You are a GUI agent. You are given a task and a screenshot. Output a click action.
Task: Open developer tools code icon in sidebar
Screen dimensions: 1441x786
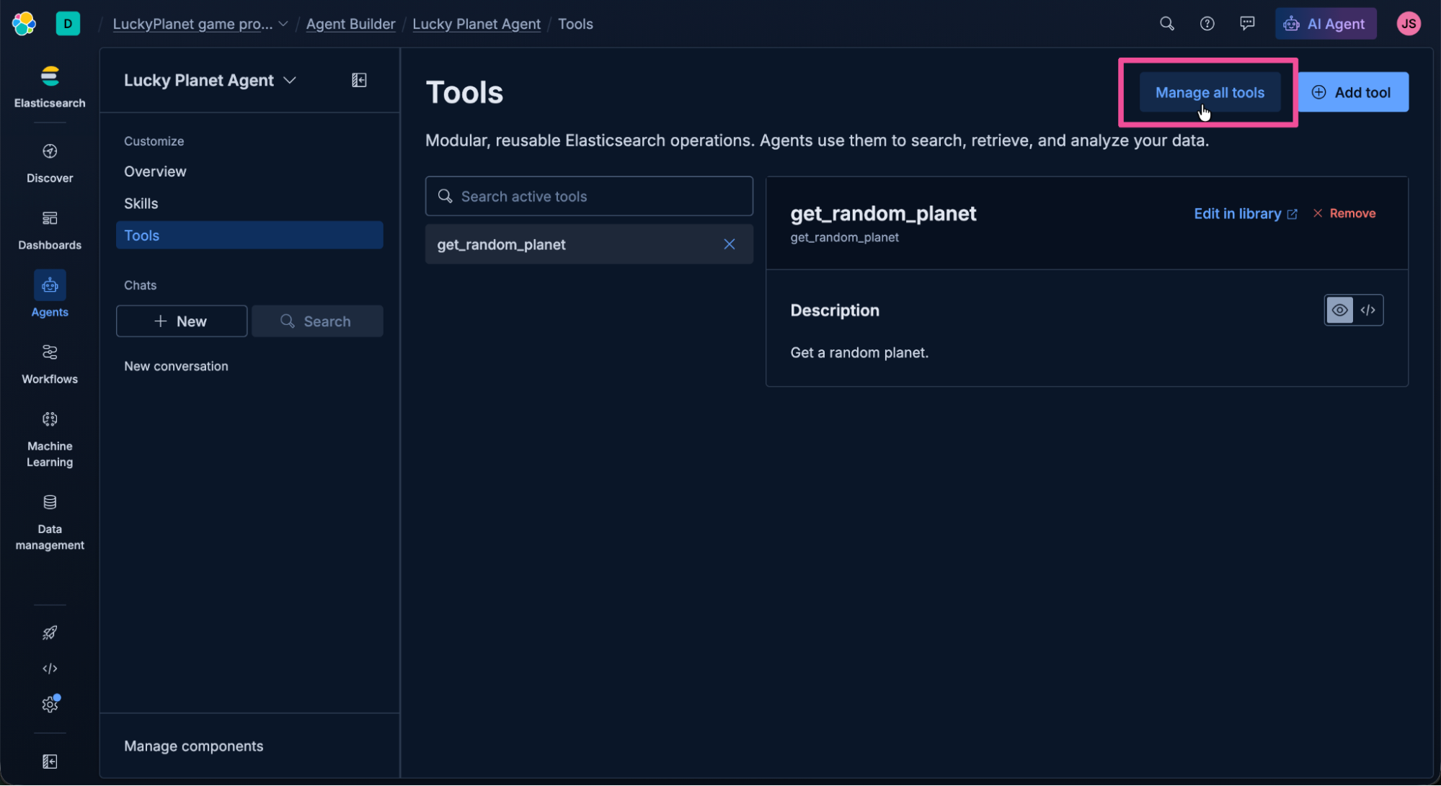[x=50, y=669]
